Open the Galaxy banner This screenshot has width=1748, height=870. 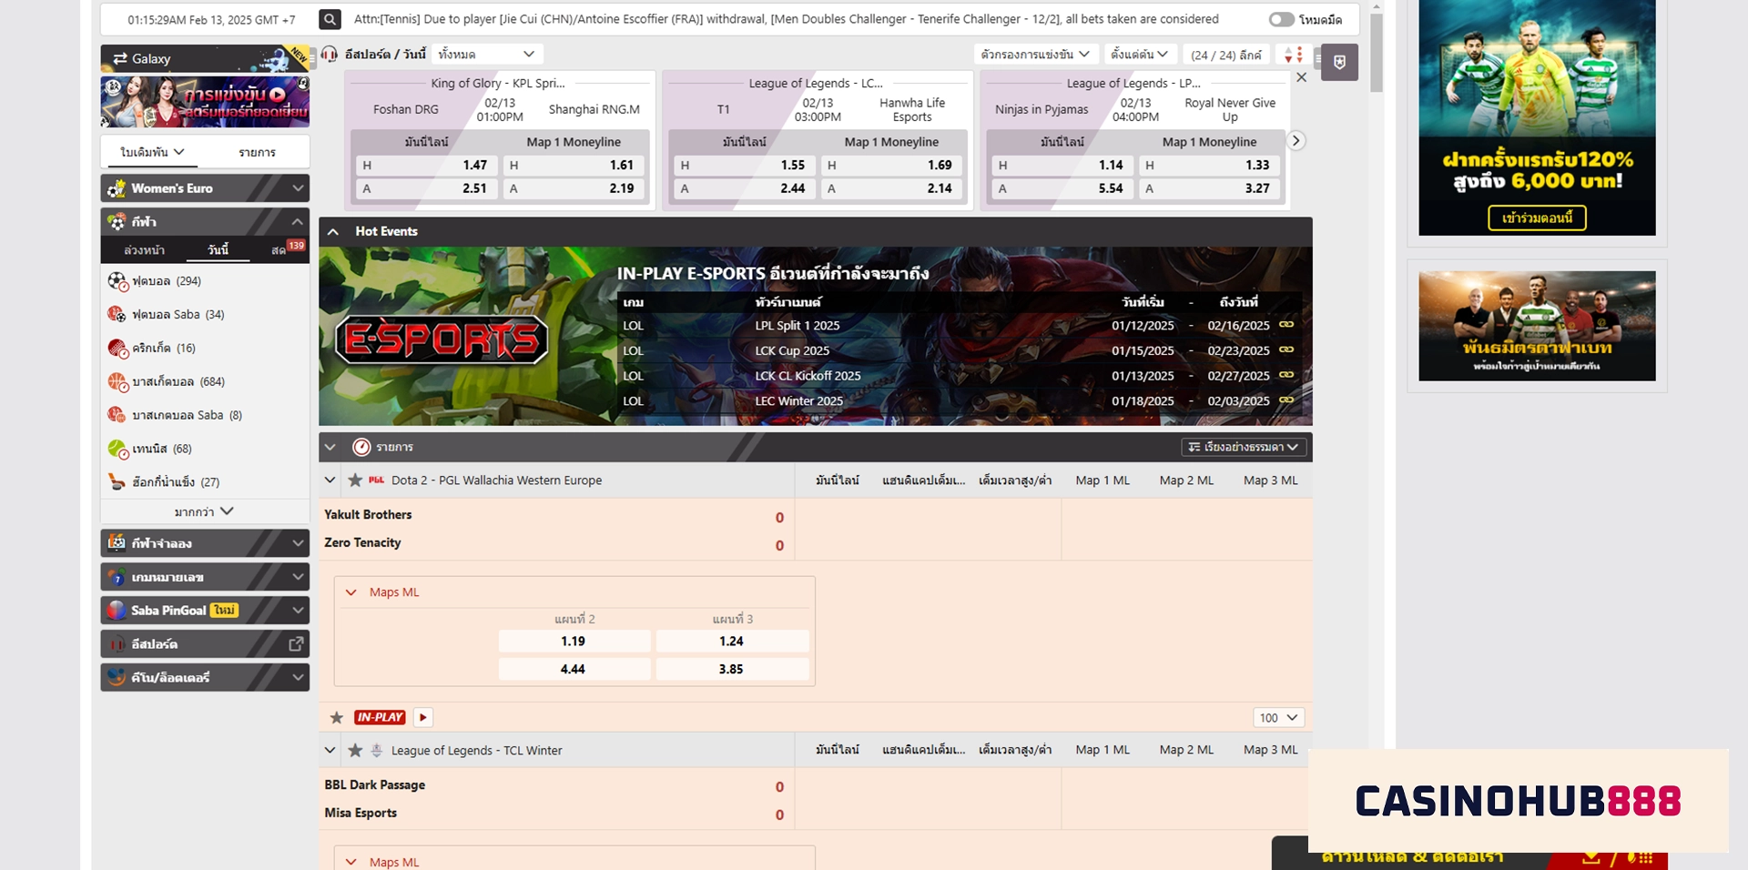[205, 58]
